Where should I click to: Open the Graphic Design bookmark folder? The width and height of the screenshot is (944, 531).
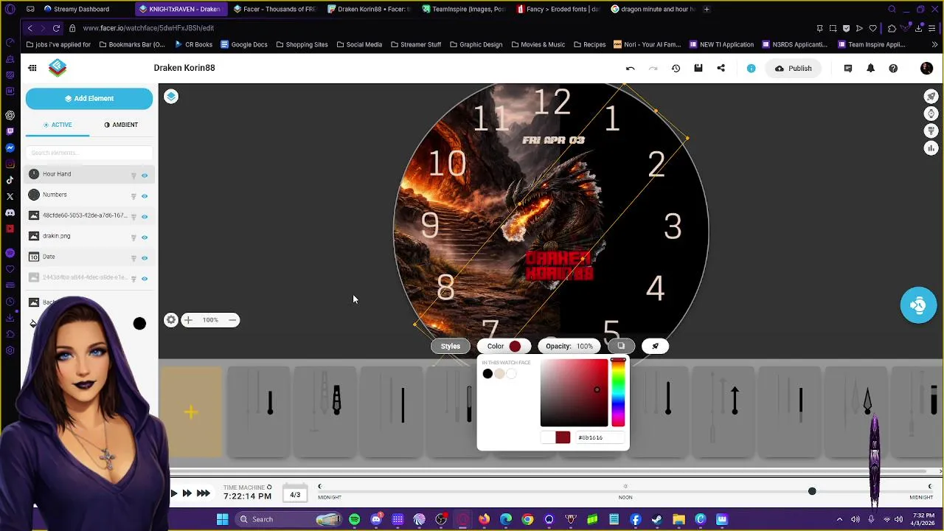click(x=476, y=44)
